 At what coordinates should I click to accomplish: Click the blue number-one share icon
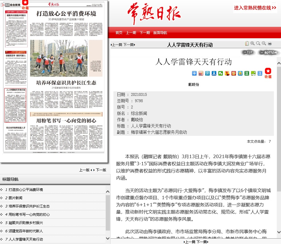260,73
